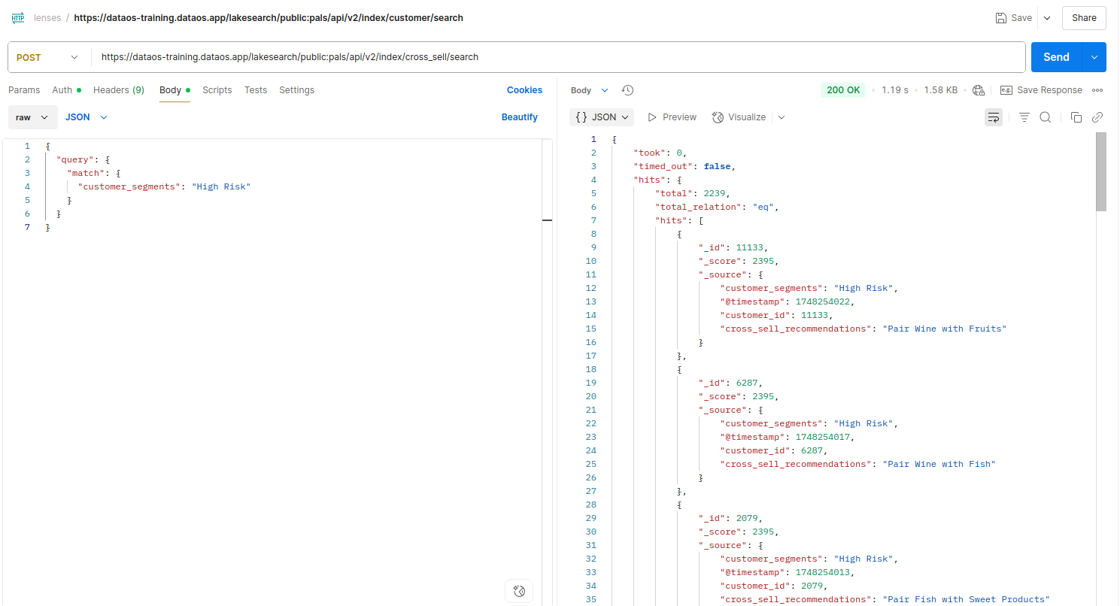1120x606 pixels.
Task: Click the 1.19 s response time
Action: coord(895,90)
